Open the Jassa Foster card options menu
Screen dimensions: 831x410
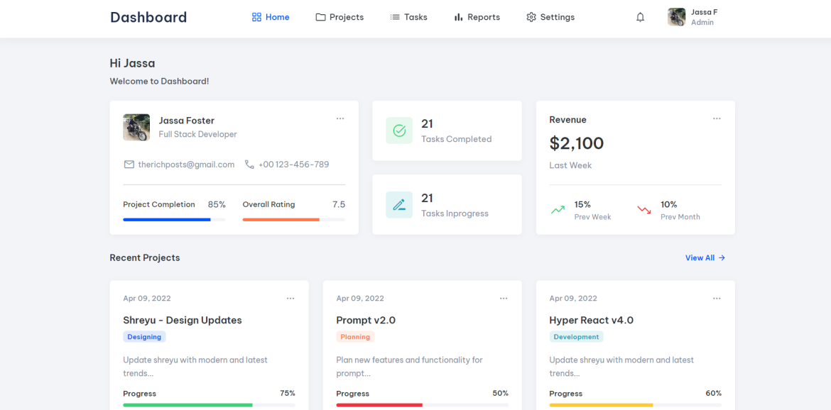tap(340, 118)
